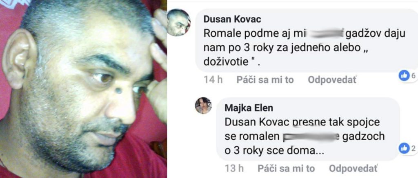Select Majka Elen's reply text bubble
418x178 pixels.
click(x=308, y=129)
